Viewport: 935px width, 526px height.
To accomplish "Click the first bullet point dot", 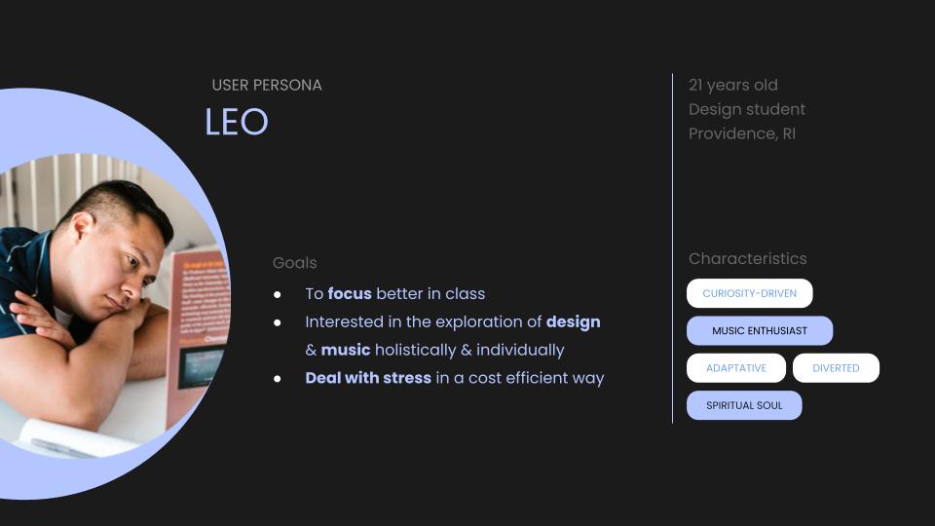I will 278,294.
